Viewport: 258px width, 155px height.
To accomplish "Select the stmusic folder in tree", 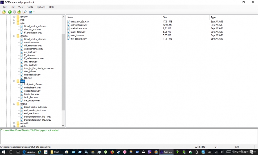I will [24, 36].
